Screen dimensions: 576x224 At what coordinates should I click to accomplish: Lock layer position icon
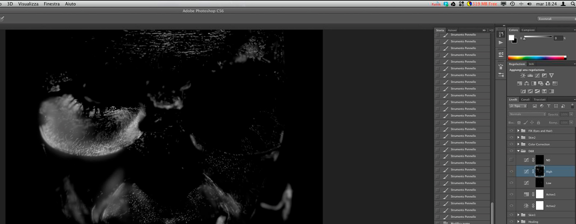pyautogui.click(x=532, y=122)
